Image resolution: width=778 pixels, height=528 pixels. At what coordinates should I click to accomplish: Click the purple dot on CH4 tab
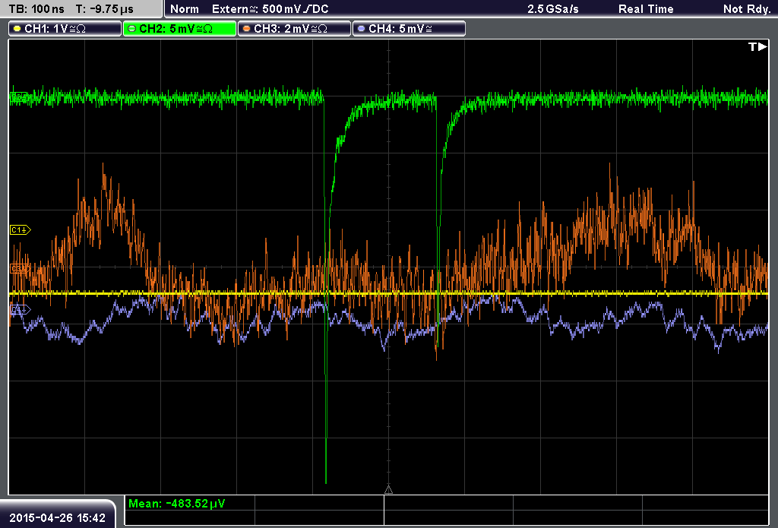coord(361,29)
